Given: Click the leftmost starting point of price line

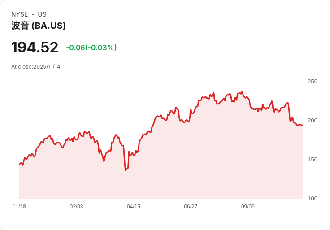Looking at the screenshot, I should coord(20,164).
